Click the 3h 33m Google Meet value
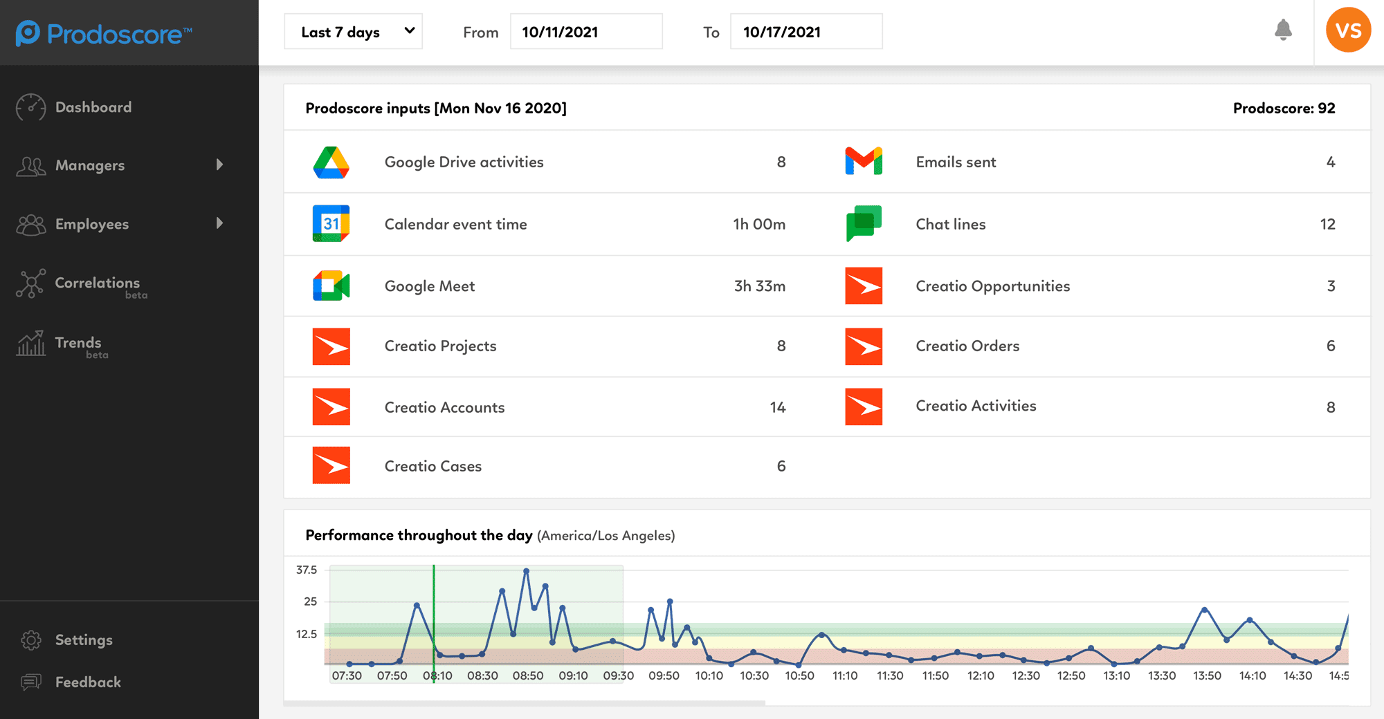Image resolution: width=1384 pixels, height=719 pixels. point(759,286)
